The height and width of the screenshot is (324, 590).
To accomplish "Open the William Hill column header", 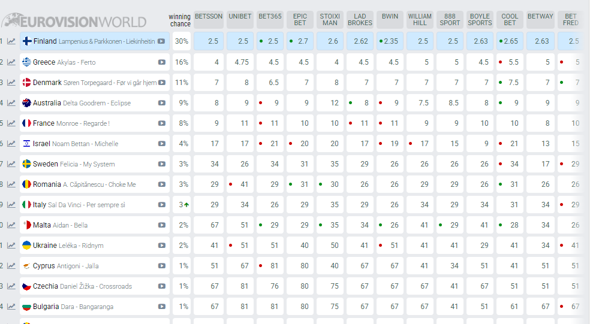I will point(420,20).
